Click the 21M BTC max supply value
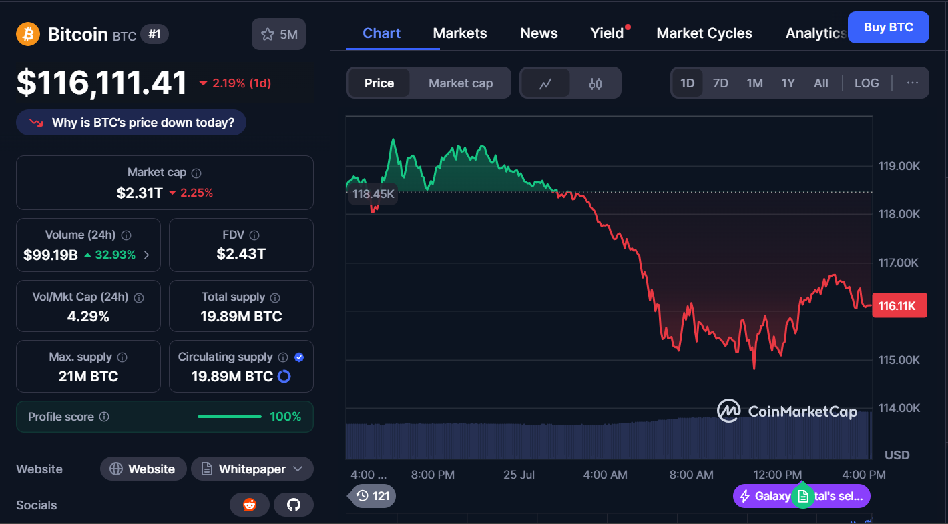The height and width of the screenshot is (524, 948). [x=88, y=376]
